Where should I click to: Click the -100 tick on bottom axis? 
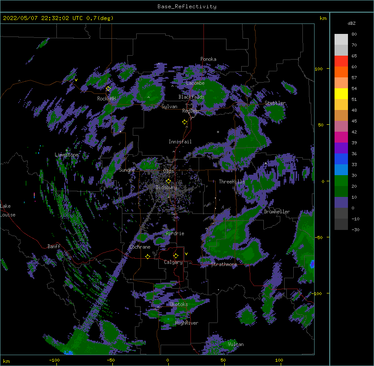54,360
